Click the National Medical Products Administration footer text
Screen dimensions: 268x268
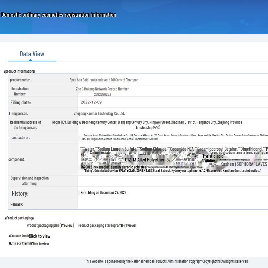[166, 261]
